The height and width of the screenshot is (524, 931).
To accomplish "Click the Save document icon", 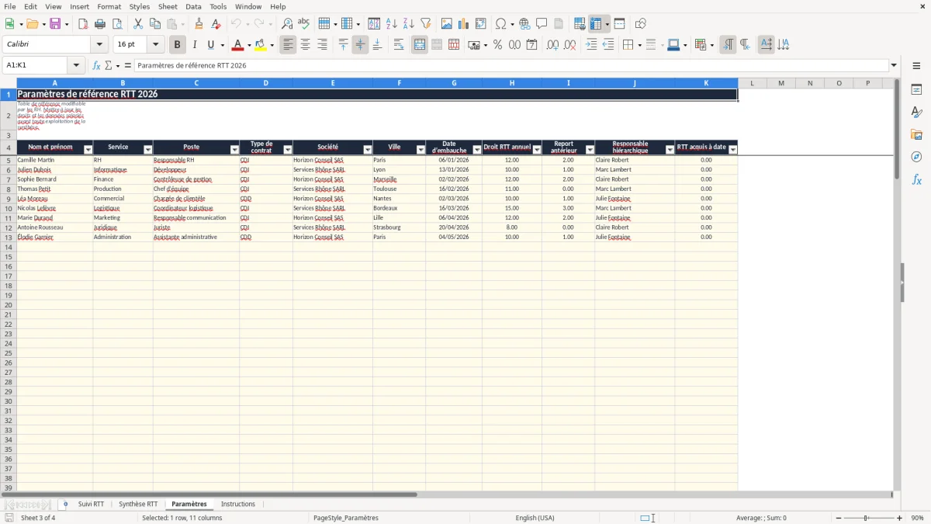I will tap(55, 24).
